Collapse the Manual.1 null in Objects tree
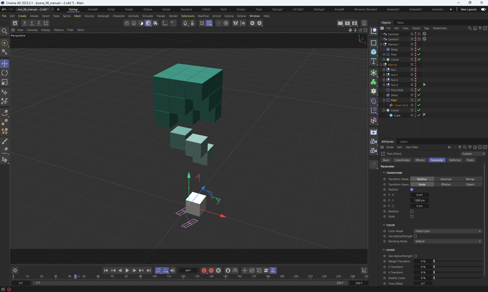The image size is (488, 292). pyautogui.click(x=381, y=44)
